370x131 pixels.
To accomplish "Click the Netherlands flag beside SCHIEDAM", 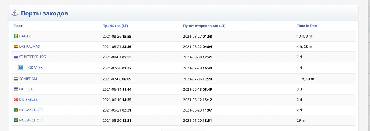I will 16,79.
